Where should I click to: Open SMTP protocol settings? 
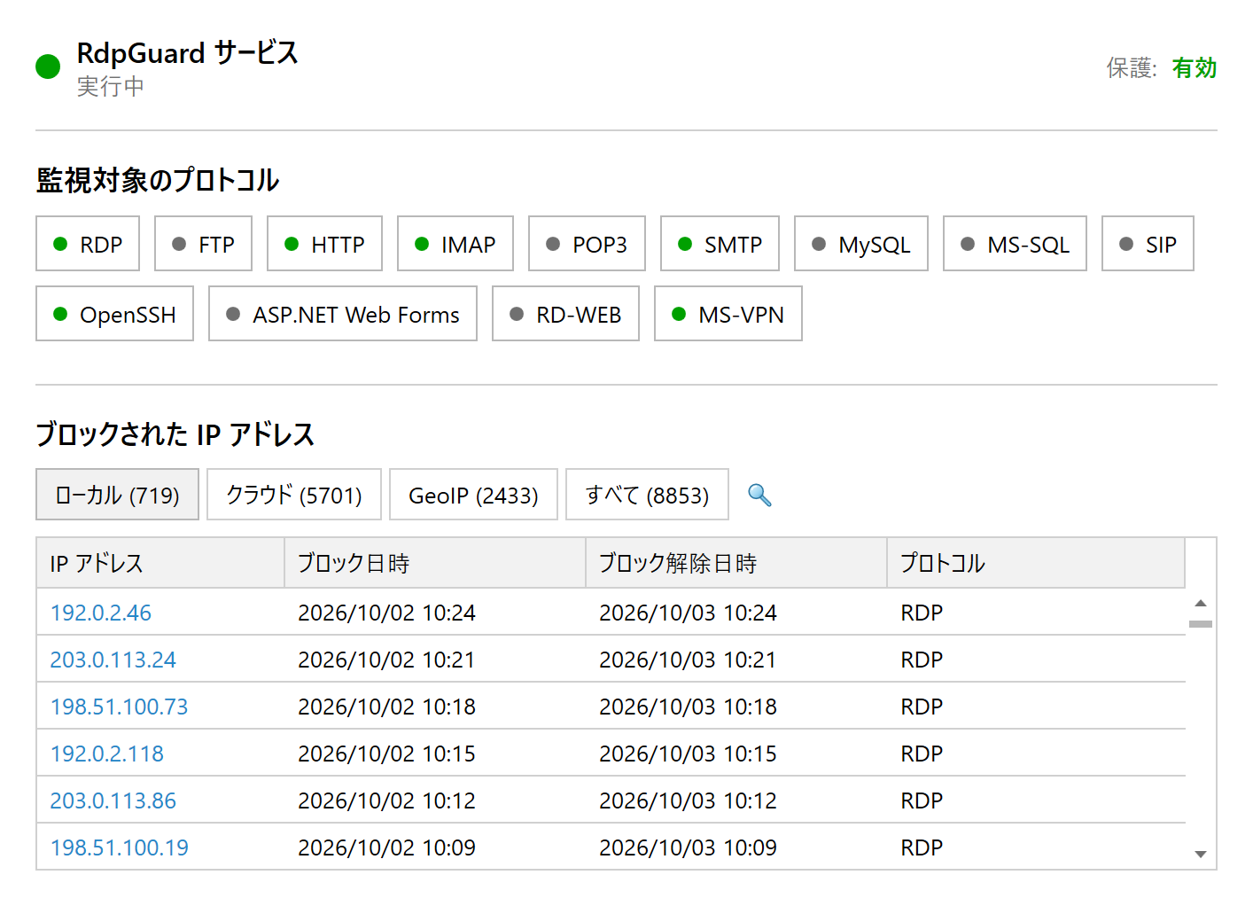[x=720, y=244]
